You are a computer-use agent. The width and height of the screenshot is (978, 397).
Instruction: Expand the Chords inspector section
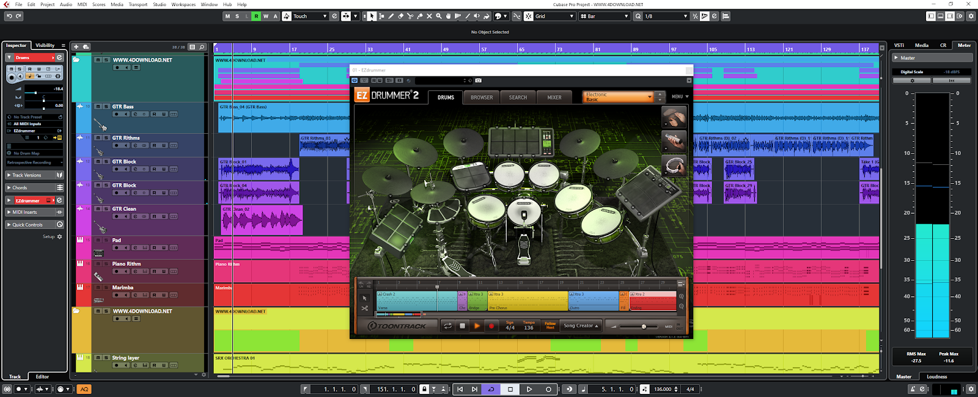click(35, 188)
